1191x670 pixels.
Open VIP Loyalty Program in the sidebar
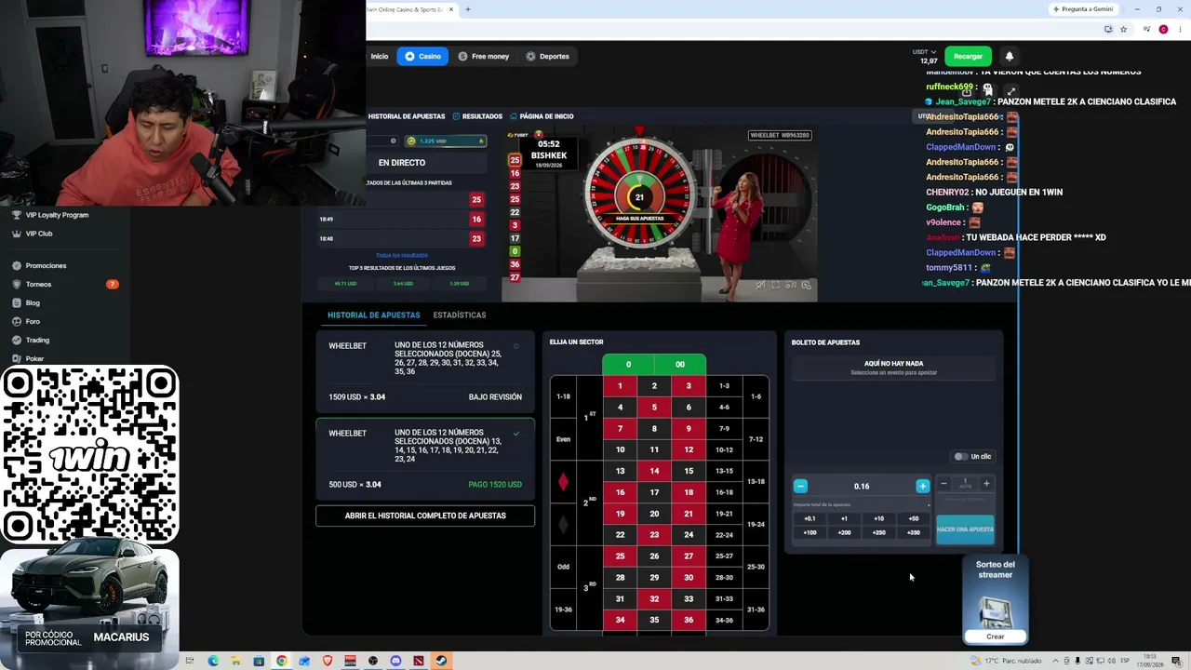pyautogui.click(x=57, y=215)
